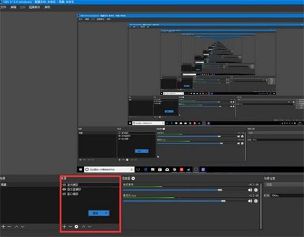Mute the desktop audio speaker icon
The image size is (304, 237).
point(250,190)
